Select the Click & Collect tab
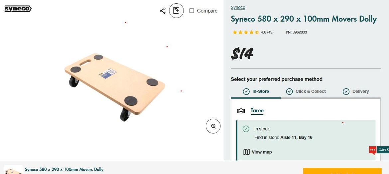This screenshot has height=174, width=389. (x=306, y=91)
